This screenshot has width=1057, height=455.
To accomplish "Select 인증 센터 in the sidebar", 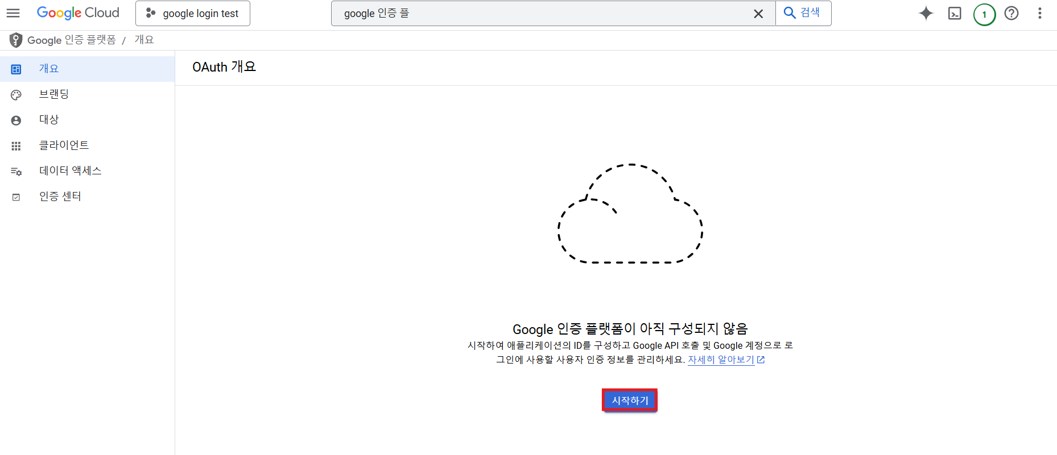I will coord(87,197).
